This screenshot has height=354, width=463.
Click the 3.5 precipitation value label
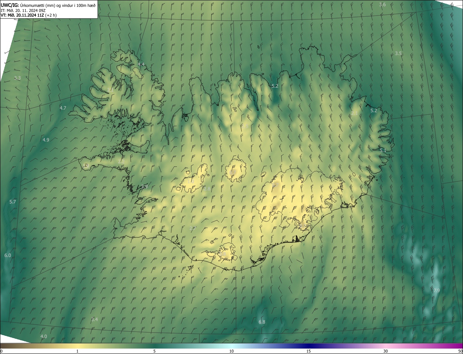pyautogui.click(x=398, y=53)
